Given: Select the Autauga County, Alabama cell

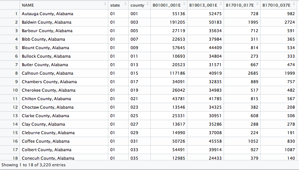Looking at the screenshot, I should (64, 14).
